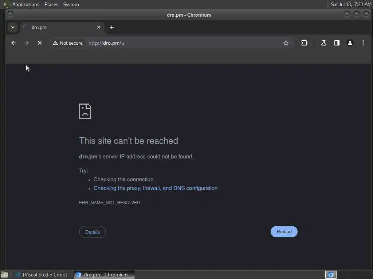Click the show desktop icon in taskbar

coord(4,275)
